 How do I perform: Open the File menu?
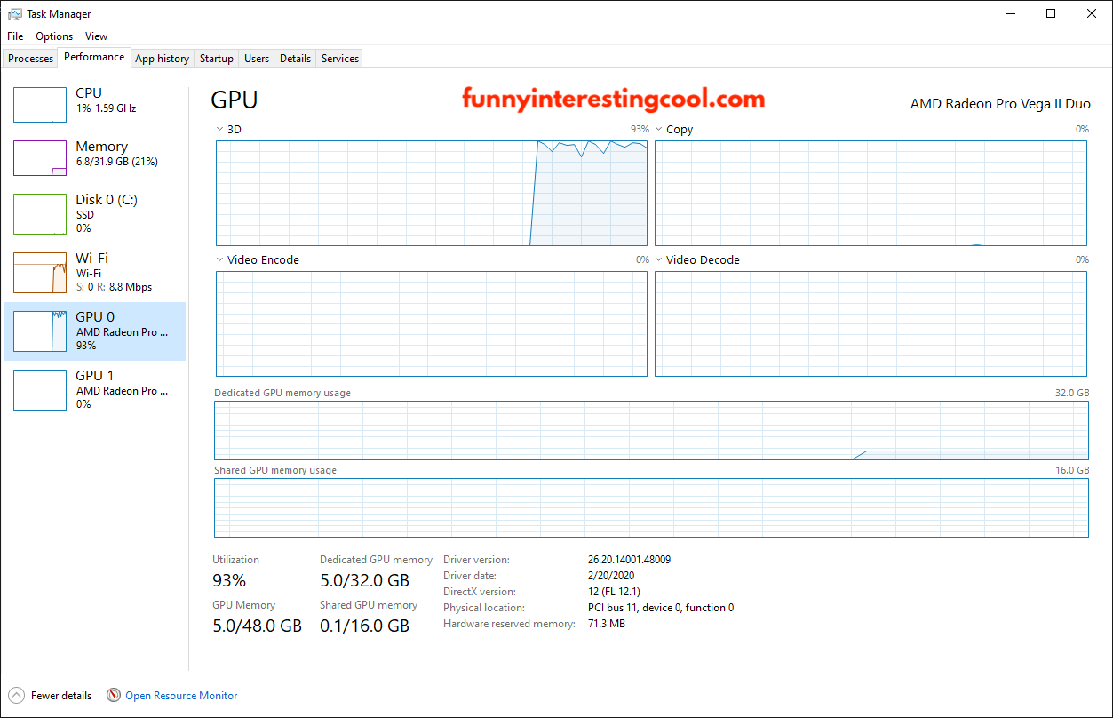pyautogui.click(x=15, y=36)
